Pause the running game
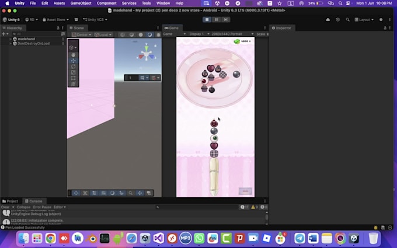The height and width of the screenshot is (248, 397). [x=216, y=19]
